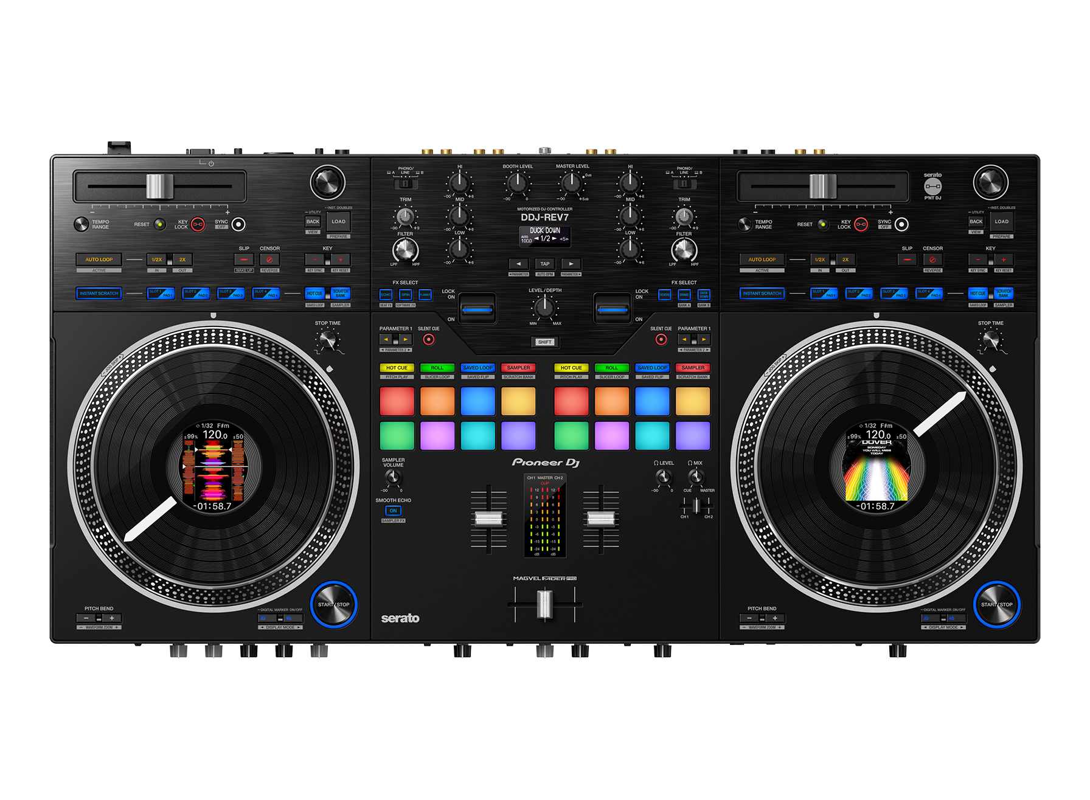Select the DUCK DOWN effect button
This screenshot has height=800, width=1090.
(x=704, y=295)
